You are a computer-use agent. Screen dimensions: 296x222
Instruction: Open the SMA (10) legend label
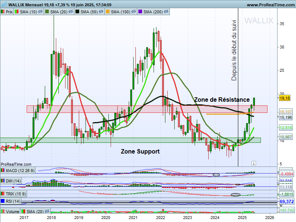[x=28, y=12]
